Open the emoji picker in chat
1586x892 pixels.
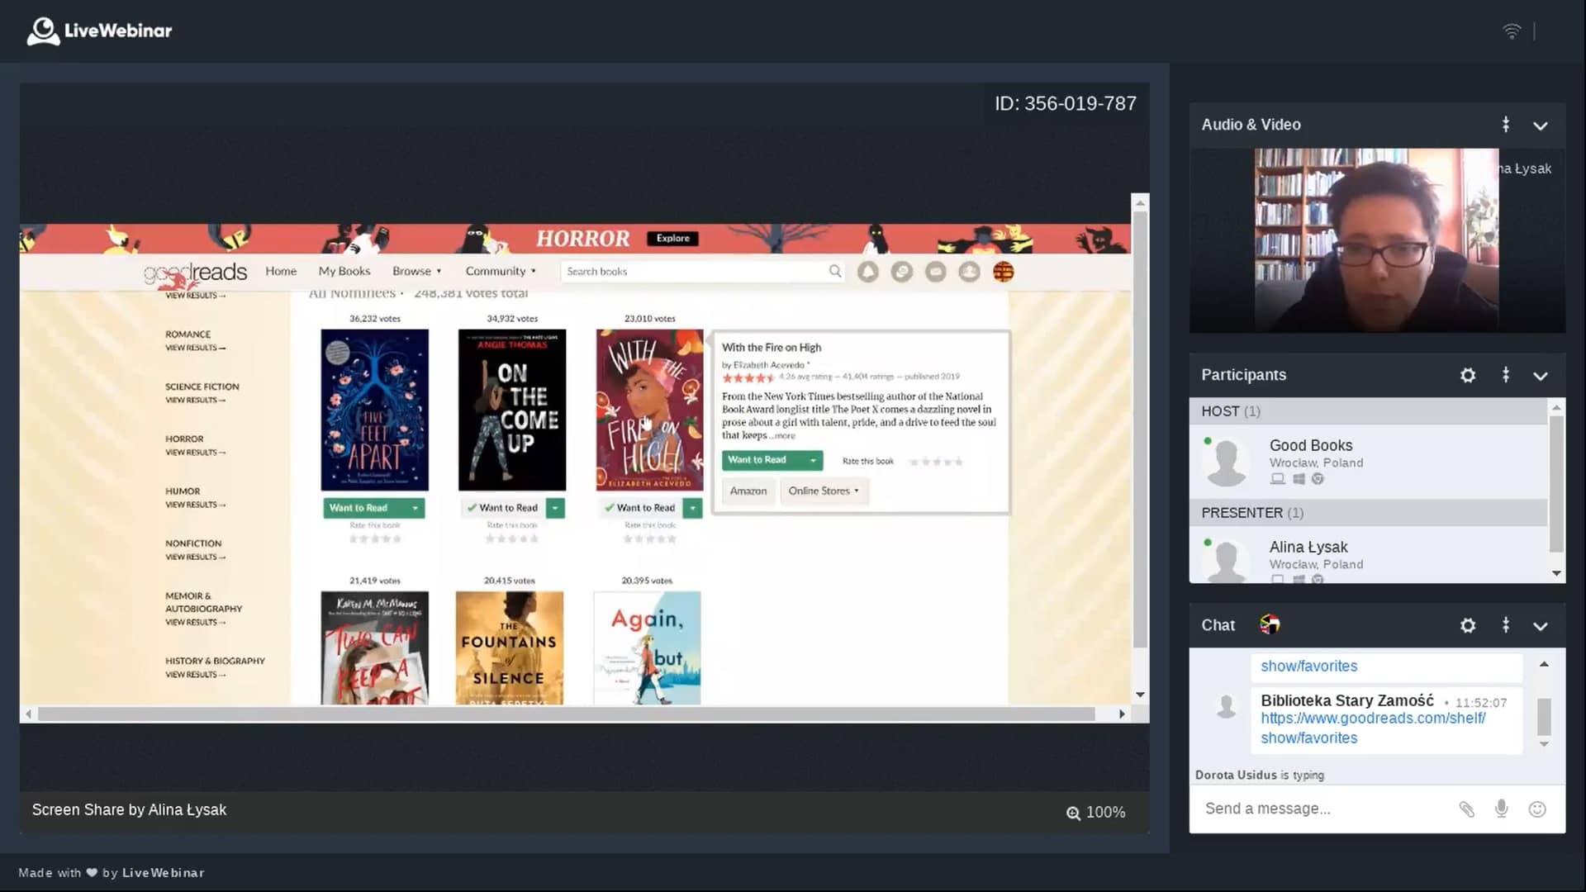(1537, 809)
